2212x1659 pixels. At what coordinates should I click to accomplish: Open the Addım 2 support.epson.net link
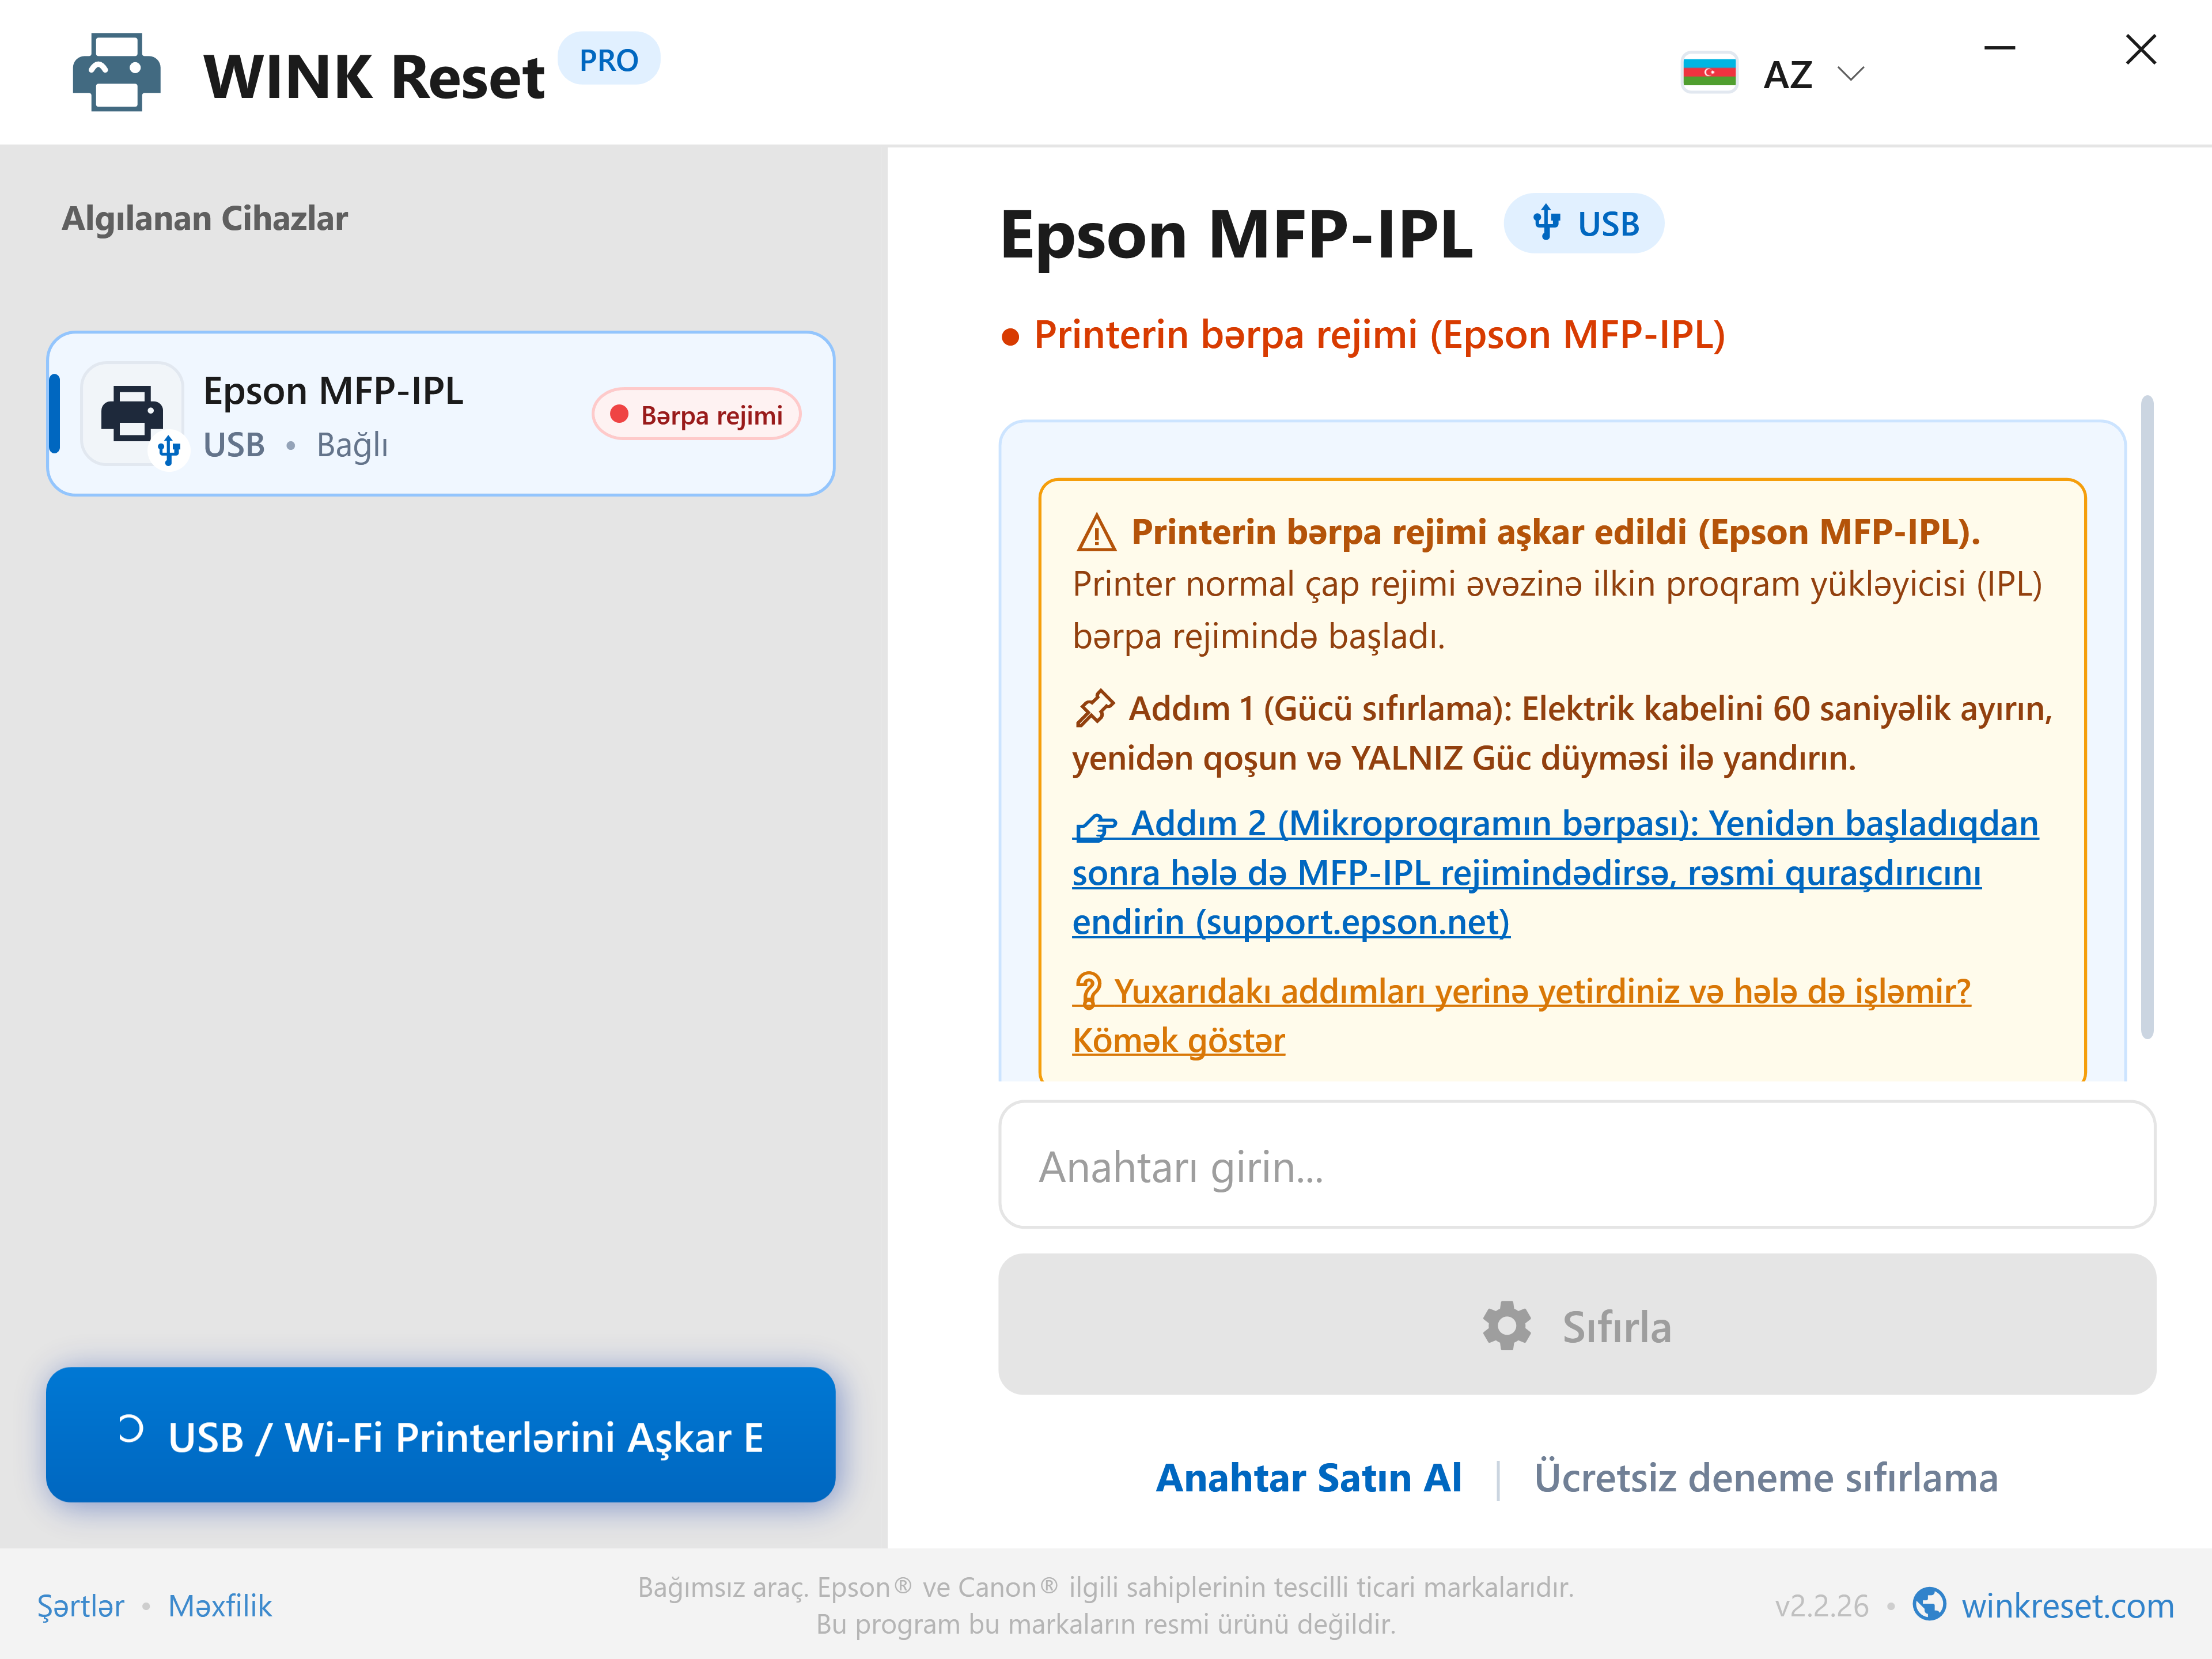1555,872
